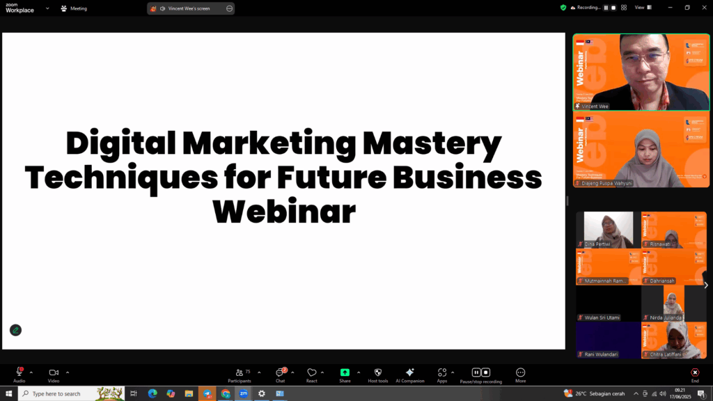
Task: Open the Zoom Workplace dropdown chevron
Action: pos(47,8)
